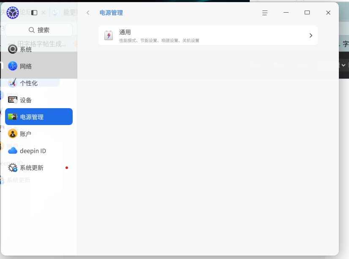Click the deepin ID cloud icon
This screenshot has width=349, height=259.
pos(13,151)
